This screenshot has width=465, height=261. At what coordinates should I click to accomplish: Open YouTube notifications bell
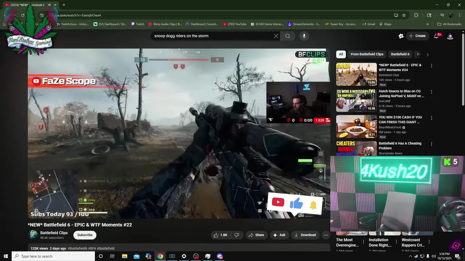coord(437,36)
